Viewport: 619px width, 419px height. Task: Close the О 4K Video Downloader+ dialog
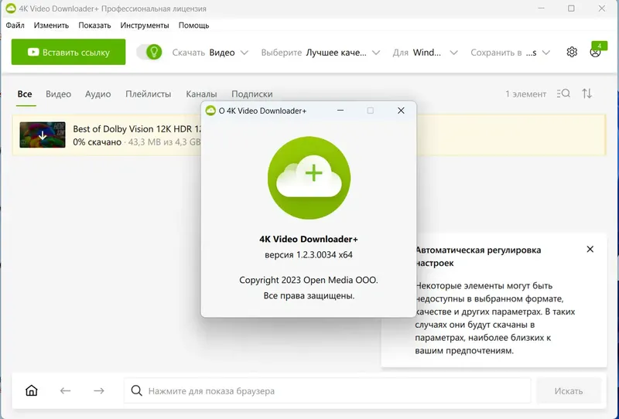pos(401,111)
